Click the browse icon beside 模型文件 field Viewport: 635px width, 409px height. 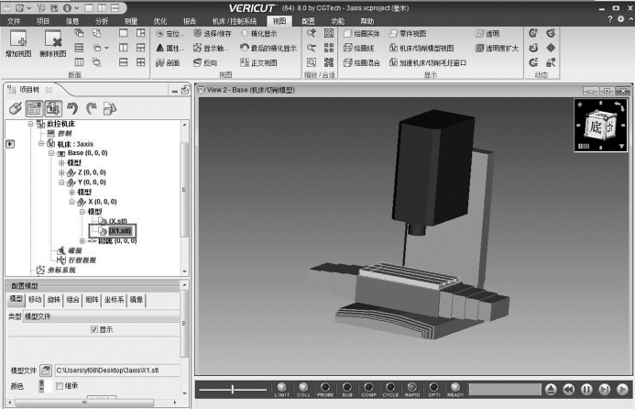(x=46, y=370)
